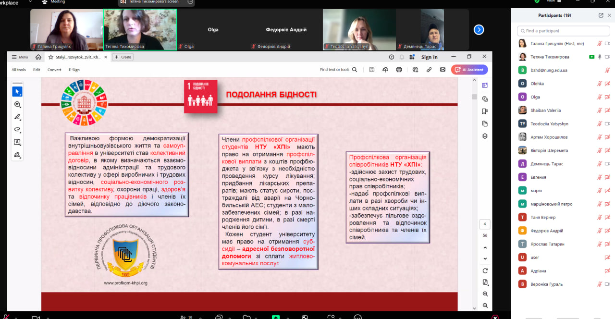Click the zoom in magnifier icon
The height and width of the screenshot is (319, 615).
click(485, 294)
